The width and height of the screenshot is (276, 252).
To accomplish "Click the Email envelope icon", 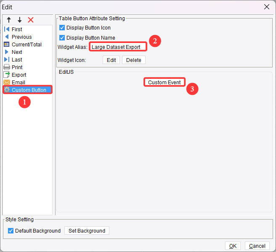I will (x=7, y=82).
